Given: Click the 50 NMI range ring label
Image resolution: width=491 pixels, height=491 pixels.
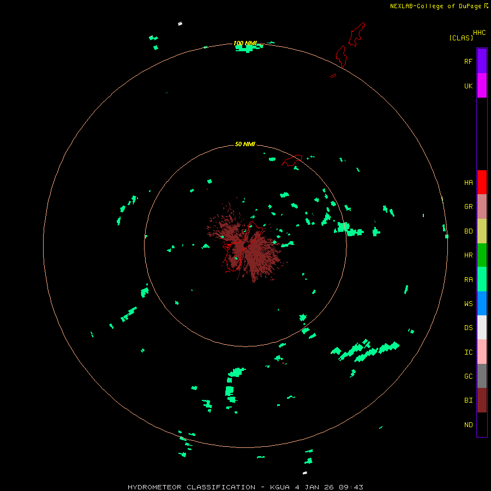Looking at the screenshot, I should point(245,144).
